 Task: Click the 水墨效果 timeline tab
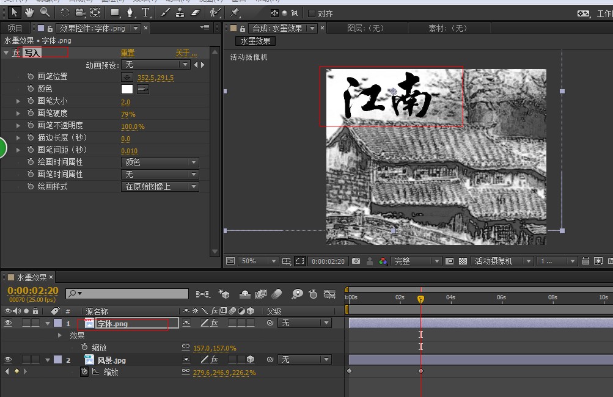[31, 277]
